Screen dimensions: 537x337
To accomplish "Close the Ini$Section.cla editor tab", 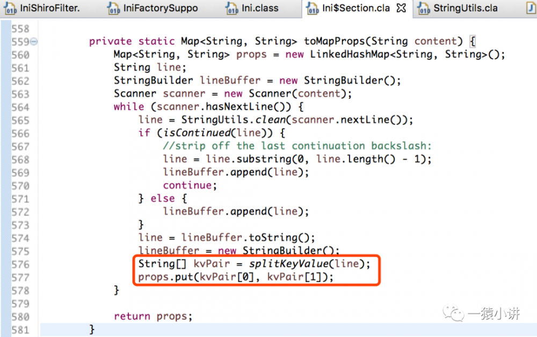I will tap(401, 8).
